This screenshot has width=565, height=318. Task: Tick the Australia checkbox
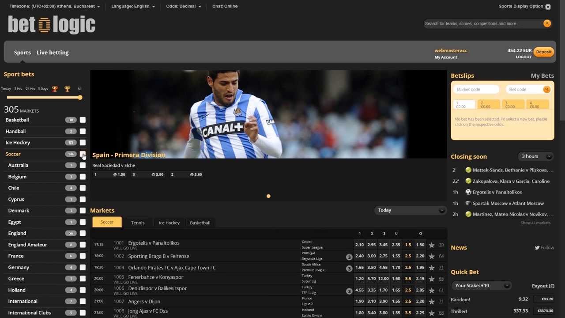(83, 165)
